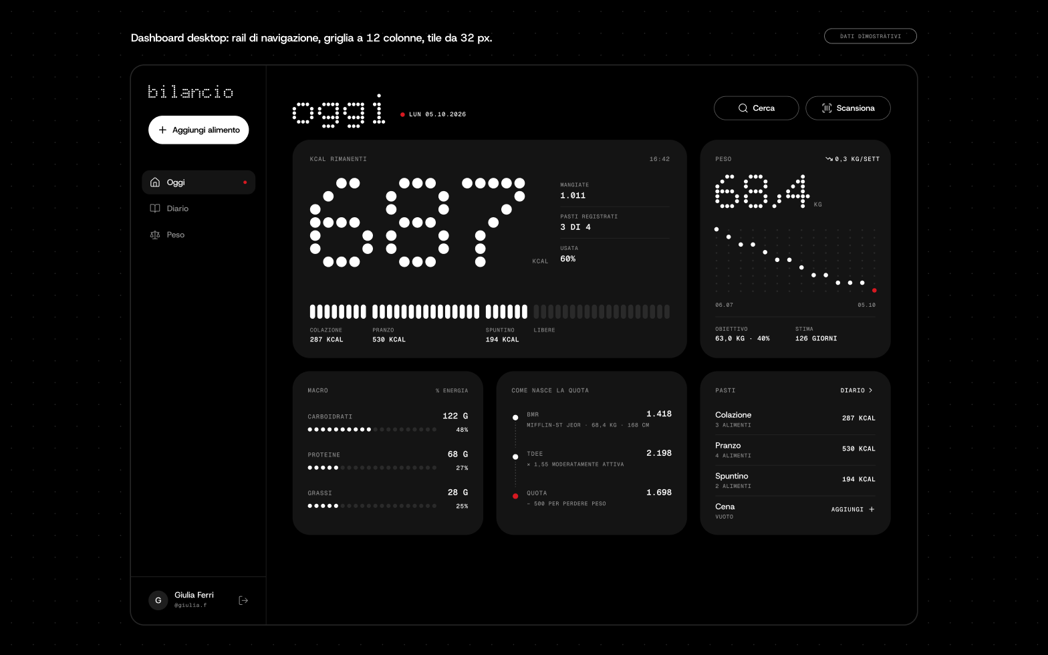Viewport: 1048px width, 655px height.
Task: Click the 194 KCAL Spuntino label under bar
Action: (502, 340)
